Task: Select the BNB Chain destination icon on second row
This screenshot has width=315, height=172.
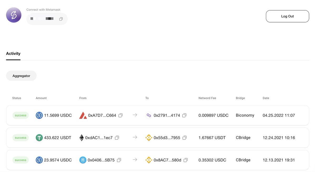Action: pyautogui.click(x=149, y=138)
